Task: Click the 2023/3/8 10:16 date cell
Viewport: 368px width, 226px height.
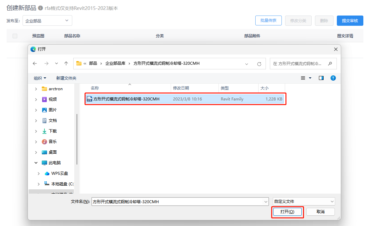Action: point(187,99)
